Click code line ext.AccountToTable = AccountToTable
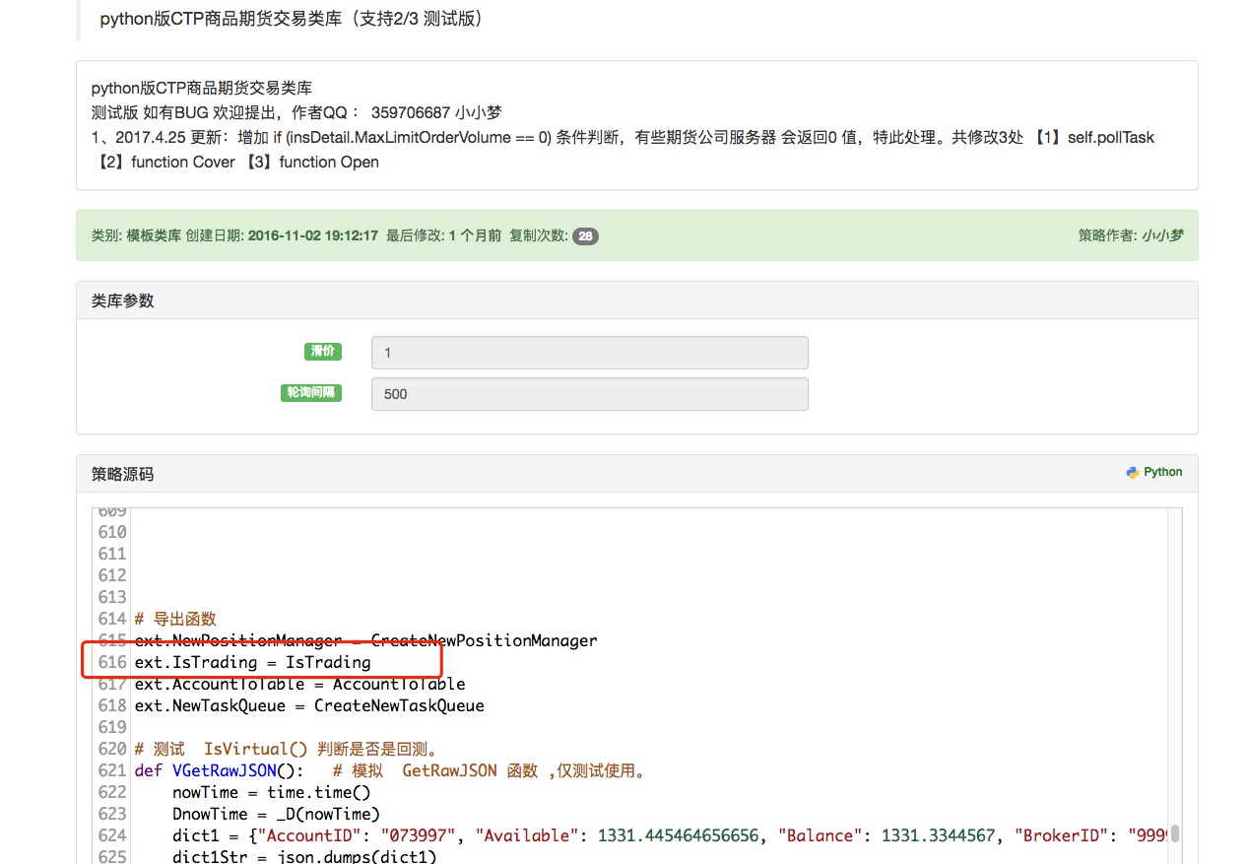This screenshot has height=864, width=1249. click(299, 684)
